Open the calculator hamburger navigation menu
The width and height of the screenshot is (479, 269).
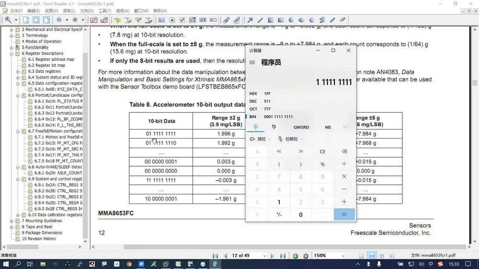pos(252,63)
